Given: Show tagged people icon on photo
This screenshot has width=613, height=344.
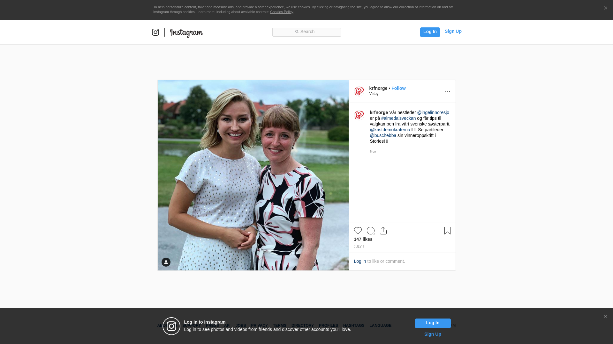Looking at the screenshot, I should (x=166, y=262).
